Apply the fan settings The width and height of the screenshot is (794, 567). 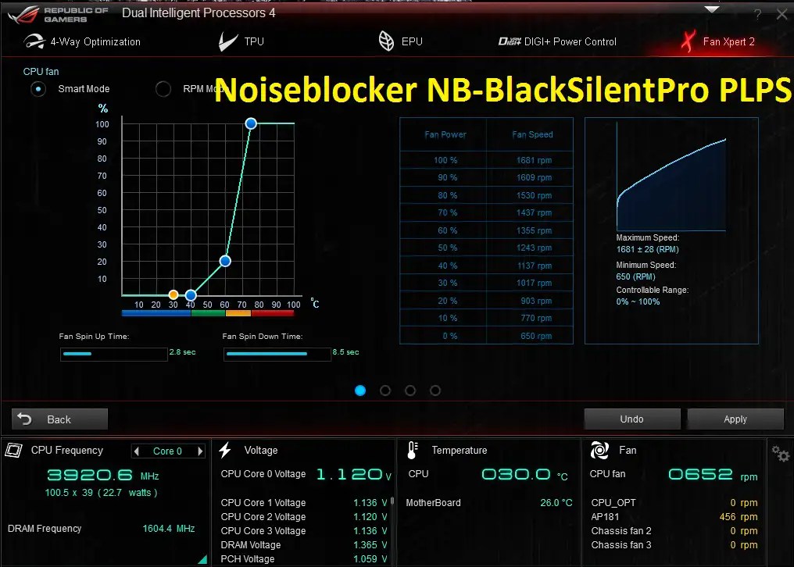tap(735, 419)
